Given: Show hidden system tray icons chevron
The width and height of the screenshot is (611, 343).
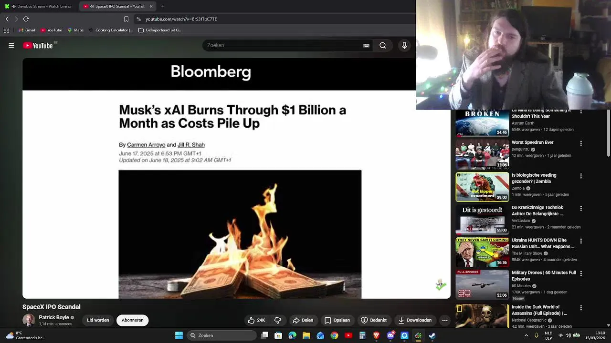Looking at the screenshot, I should pyautogui.click(x=526, y=335).
